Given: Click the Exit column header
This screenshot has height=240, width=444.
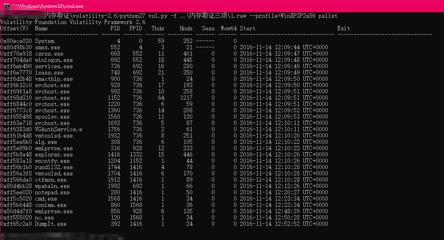Looking at the screenshot, I should tap(344, 28).
